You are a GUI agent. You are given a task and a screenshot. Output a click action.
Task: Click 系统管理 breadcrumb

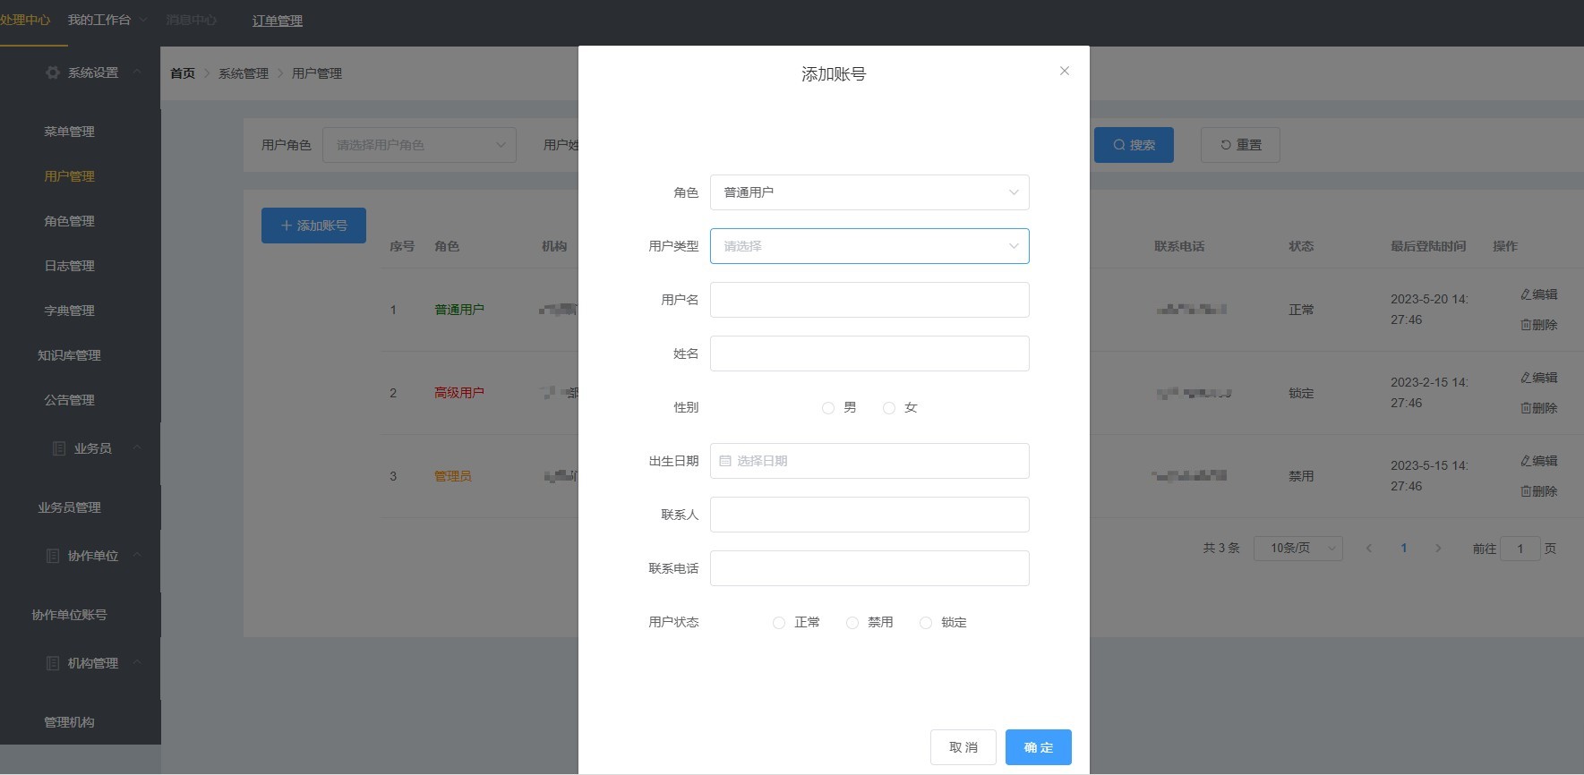coord(244,73)
